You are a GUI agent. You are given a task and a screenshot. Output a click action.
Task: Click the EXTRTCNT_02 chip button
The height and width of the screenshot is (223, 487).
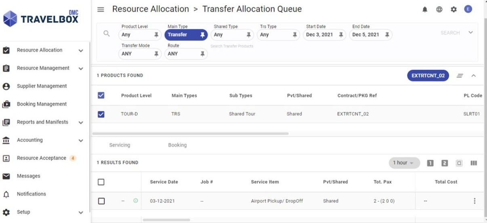428,76
